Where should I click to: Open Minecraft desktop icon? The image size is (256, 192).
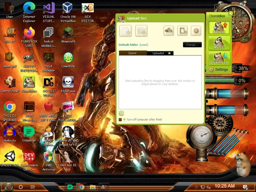click(x=68, y=35)
